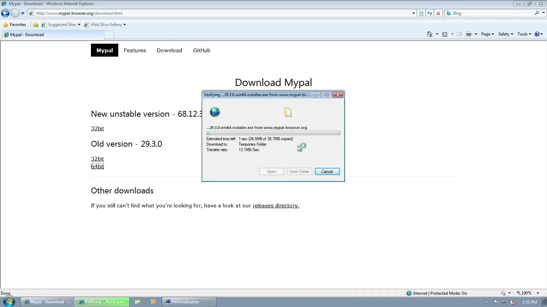547x307 pixels.
Task: Click 32bit link under Old version 29.3.0
Action: click(x=97, y=159)
